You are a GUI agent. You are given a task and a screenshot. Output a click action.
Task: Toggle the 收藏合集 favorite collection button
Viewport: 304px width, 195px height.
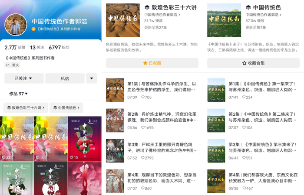point(253,63)
